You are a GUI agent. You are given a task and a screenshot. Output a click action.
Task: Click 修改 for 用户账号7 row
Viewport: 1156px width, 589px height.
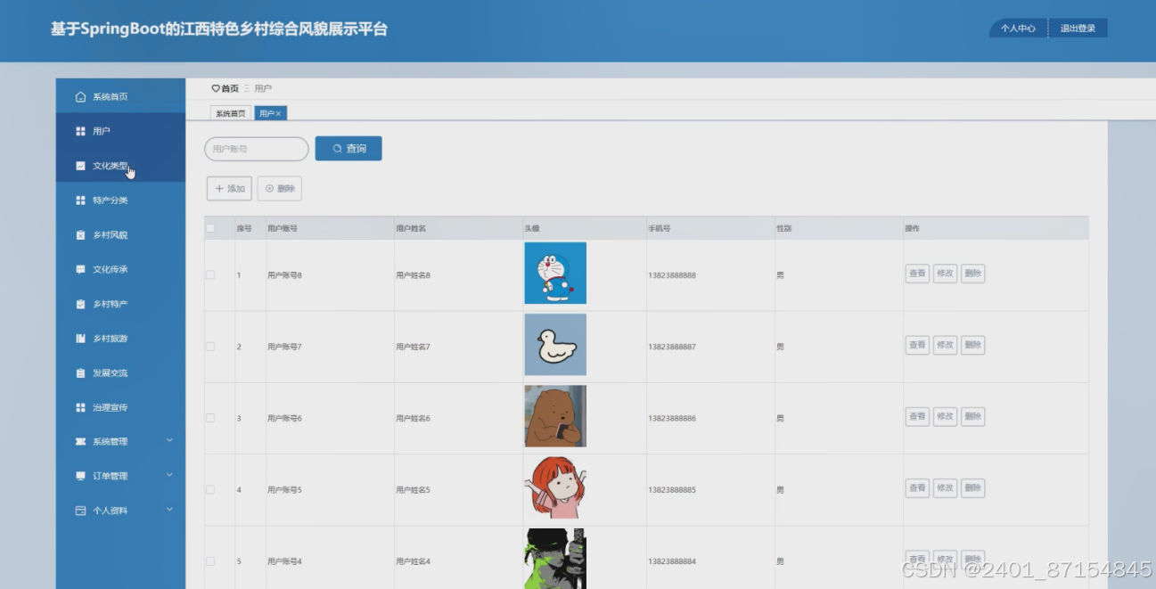[x=945, y=345]
